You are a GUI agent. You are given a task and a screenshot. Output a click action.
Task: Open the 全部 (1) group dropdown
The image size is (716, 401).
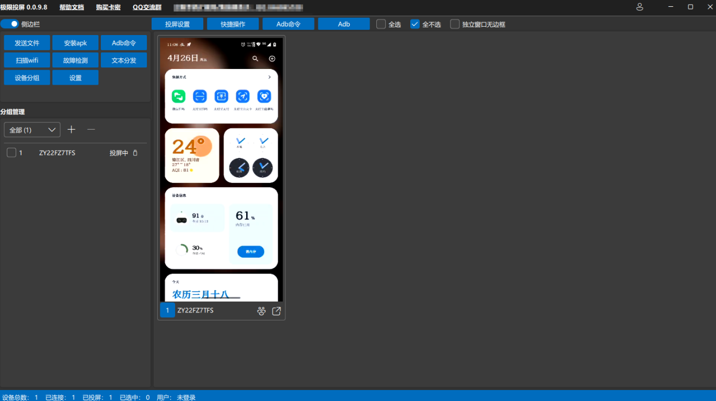pyautogui.click(x=32, y=130)
